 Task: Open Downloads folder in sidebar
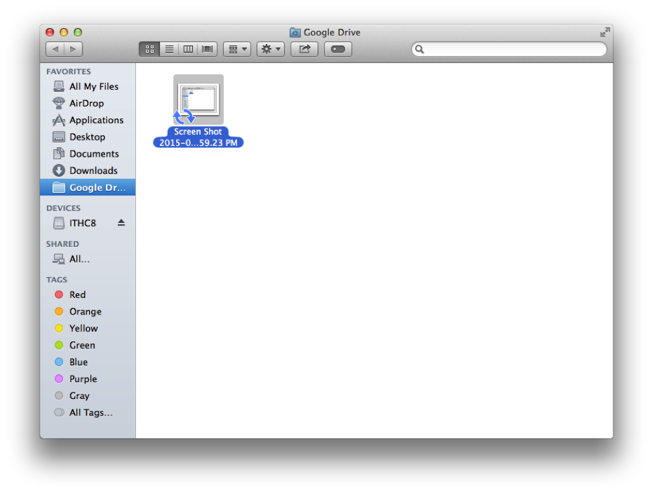click(93, 171)
